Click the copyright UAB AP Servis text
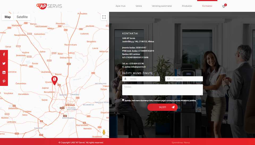The image size is (255, 145). (81, 143)
